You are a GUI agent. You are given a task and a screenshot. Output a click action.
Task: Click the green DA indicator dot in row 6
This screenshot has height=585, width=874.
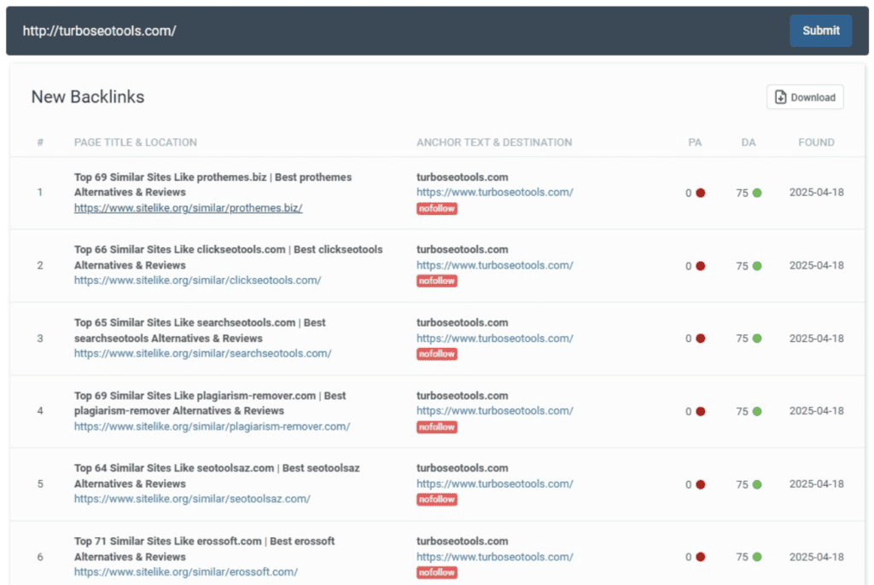(756, 558)
